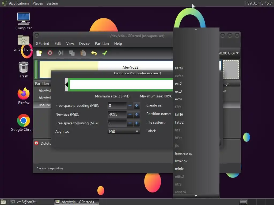The width and height of the screenshot is (274, 205).
Task: Select ext3 file system
Action: point(196,91)
